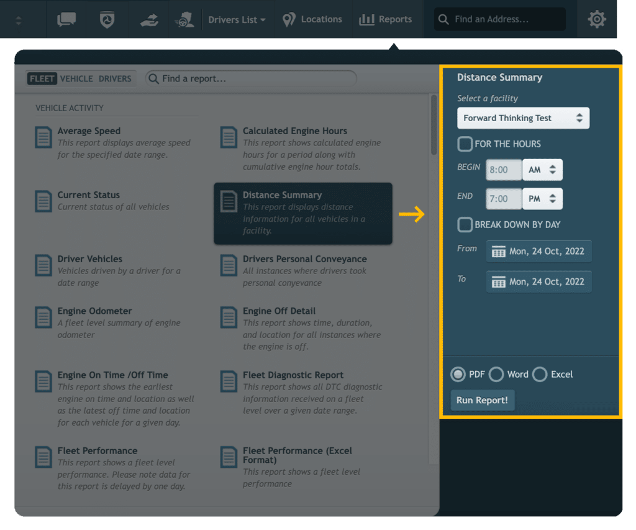The image size is (636, 530).
Task: Expand the Drivers List menu
Action: (x=237, y=19)
